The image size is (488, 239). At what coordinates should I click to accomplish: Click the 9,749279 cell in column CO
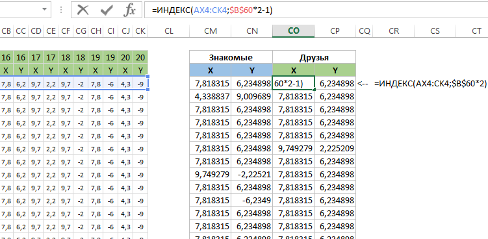click(294, 149)
